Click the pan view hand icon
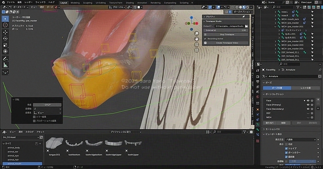323x169 pixels. (196, 39)
